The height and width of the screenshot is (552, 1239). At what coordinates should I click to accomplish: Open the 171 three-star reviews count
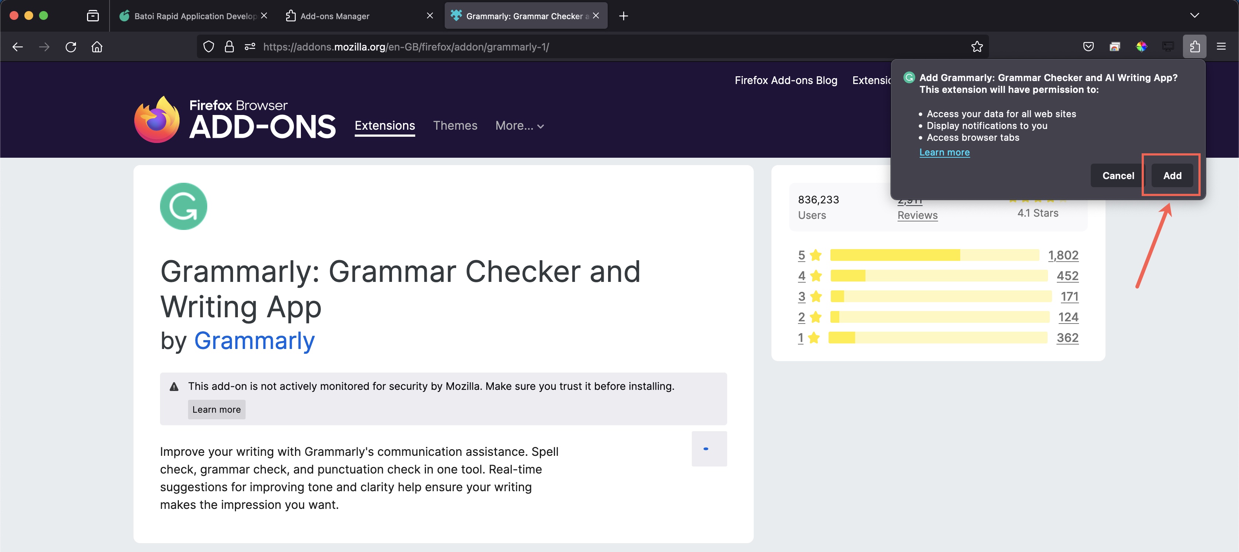[x=1069, y=296]
